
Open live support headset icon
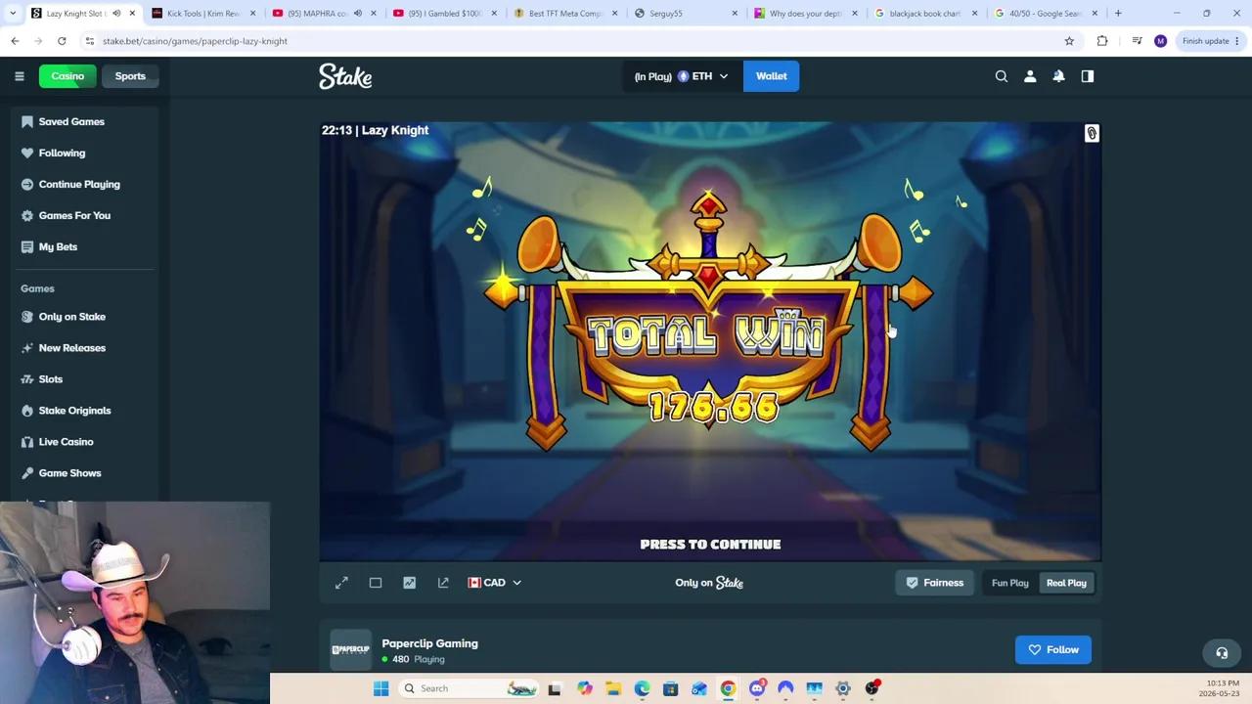coord(1222,653)
